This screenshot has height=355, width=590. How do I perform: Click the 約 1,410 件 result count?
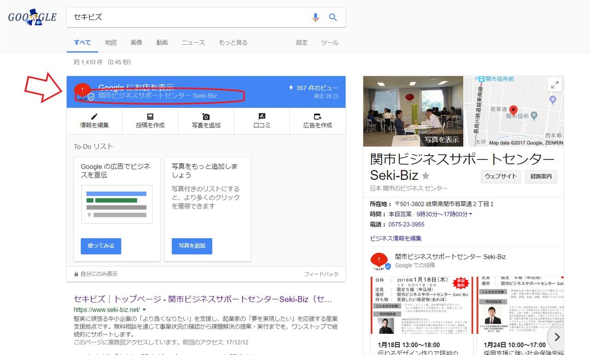[102, 62]
